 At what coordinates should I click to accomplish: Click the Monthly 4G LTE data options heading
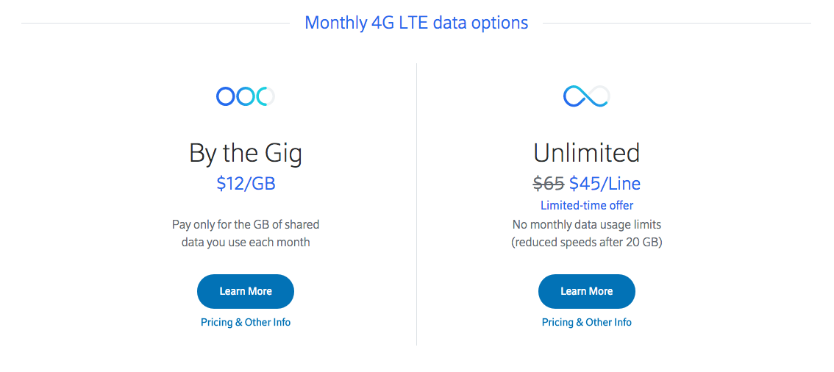point(416,23)
